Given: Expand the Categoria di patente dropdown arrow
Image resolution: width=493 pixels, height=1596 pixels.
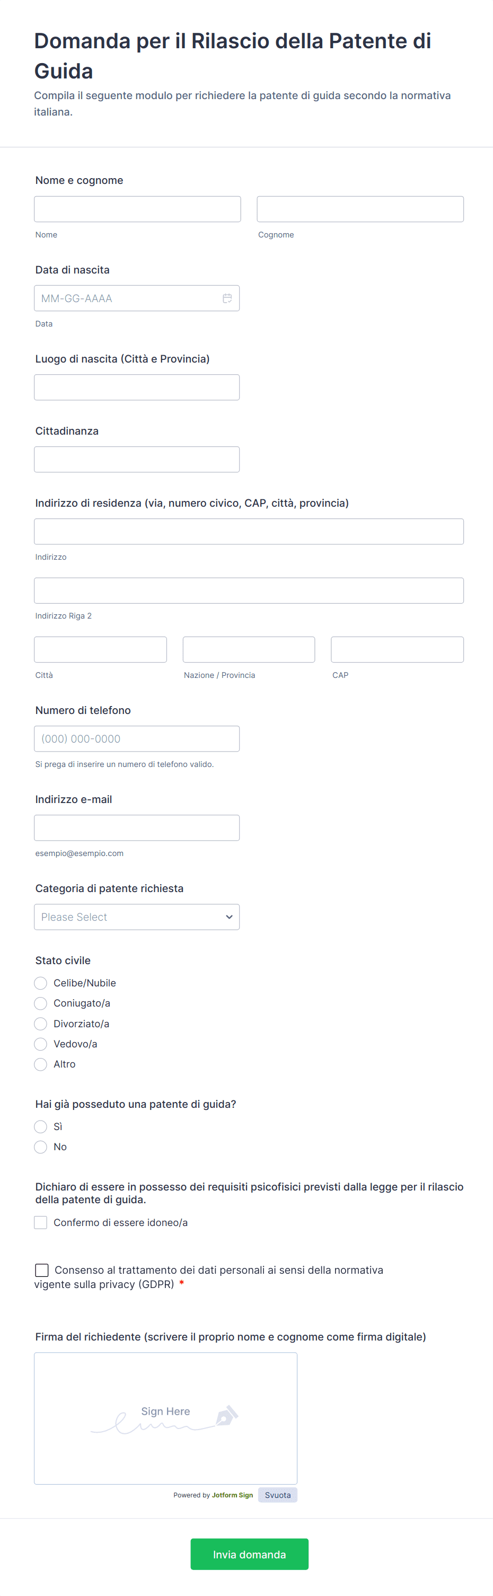Looking at the screenshot, I should click(x=228, y=917).
